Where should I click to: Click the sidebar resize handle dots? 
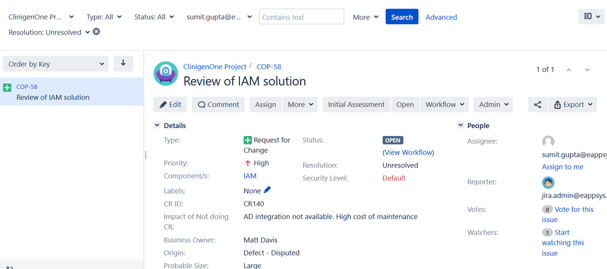click(146, 155)
